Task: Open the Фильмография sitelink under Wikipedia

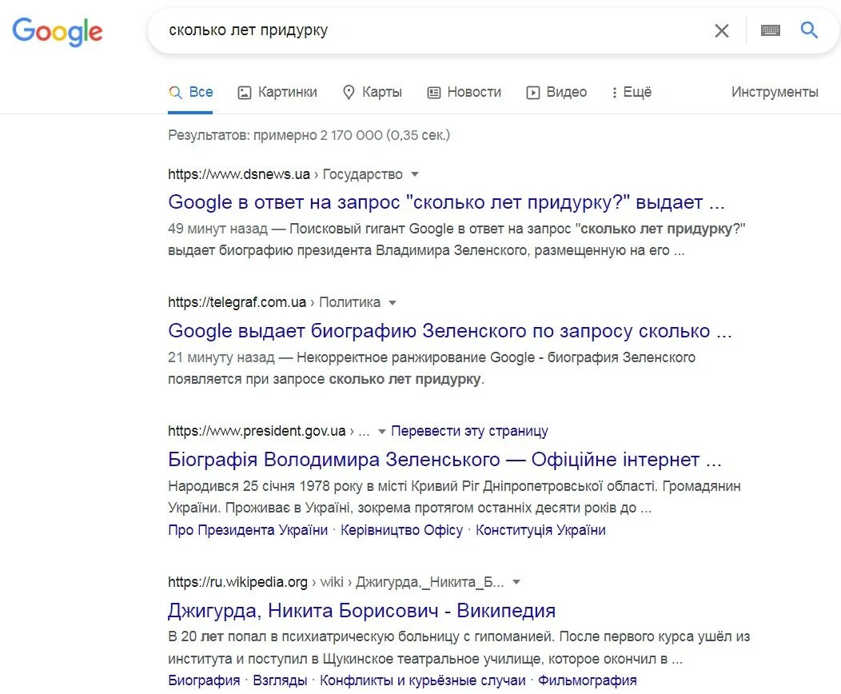Action: 587,681
